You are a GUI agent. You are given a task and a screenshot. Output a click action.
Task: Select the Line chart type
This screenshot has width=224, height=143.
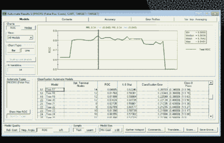click(x=27, y=51)
